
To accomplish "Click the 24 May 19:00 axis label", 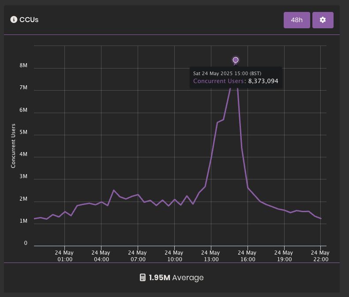I will pos(284,256).
